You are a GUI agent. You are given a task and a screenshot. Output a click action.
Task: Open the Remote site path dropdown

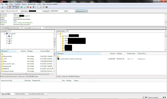tap(166, 31)
